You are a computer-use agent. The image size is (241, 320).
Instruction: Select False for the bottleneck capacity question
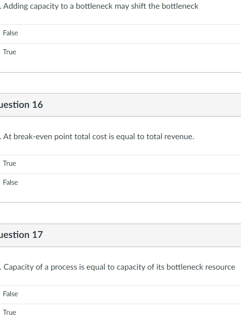[10, 33]
